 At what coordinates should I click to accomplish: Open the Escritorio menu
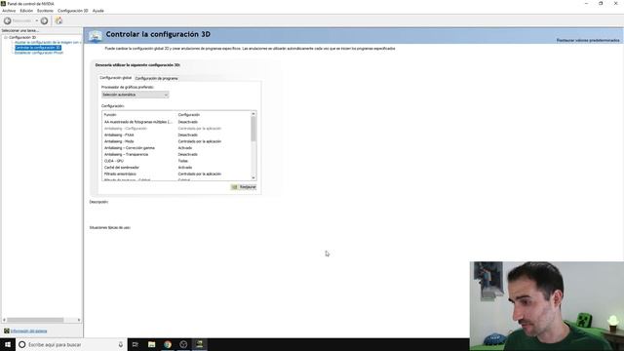pos(45,11)
